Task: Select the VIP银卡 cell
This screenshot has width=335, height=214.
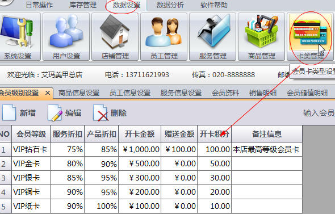Action: coord(31,178)
